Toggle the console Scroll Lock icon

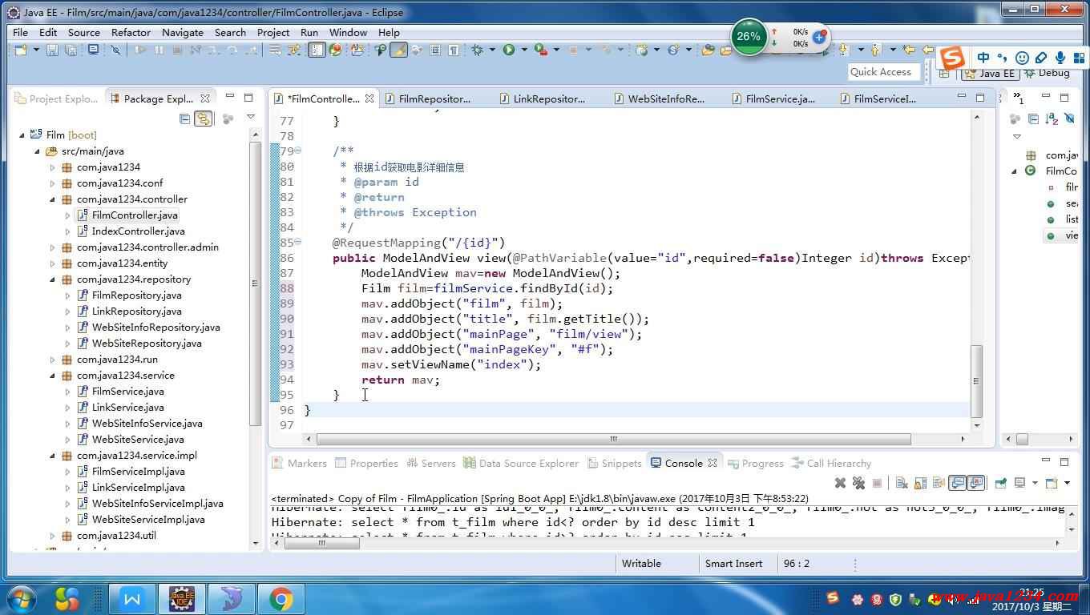(920, 483)
